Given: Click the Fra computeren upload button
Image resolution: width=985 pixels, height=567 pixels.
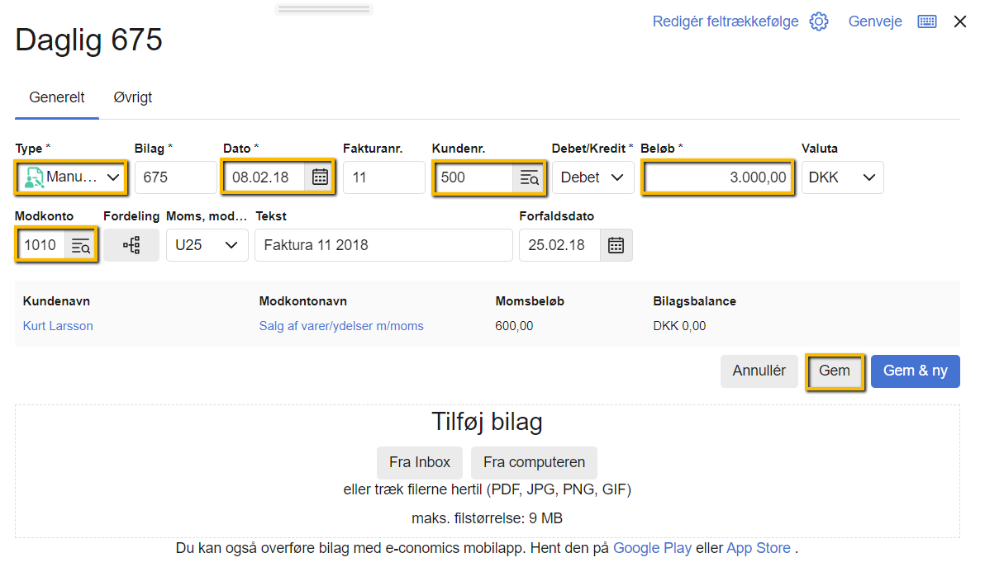Looking at the screenshot, I should click(x=534, y=463).
